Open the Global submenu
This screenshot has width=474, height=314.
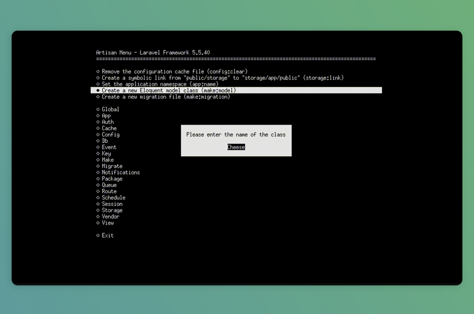point(108,109)
